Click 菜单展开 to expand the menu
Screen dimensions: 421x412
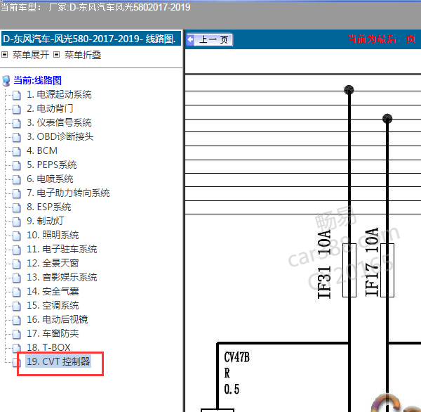[31, 55]
